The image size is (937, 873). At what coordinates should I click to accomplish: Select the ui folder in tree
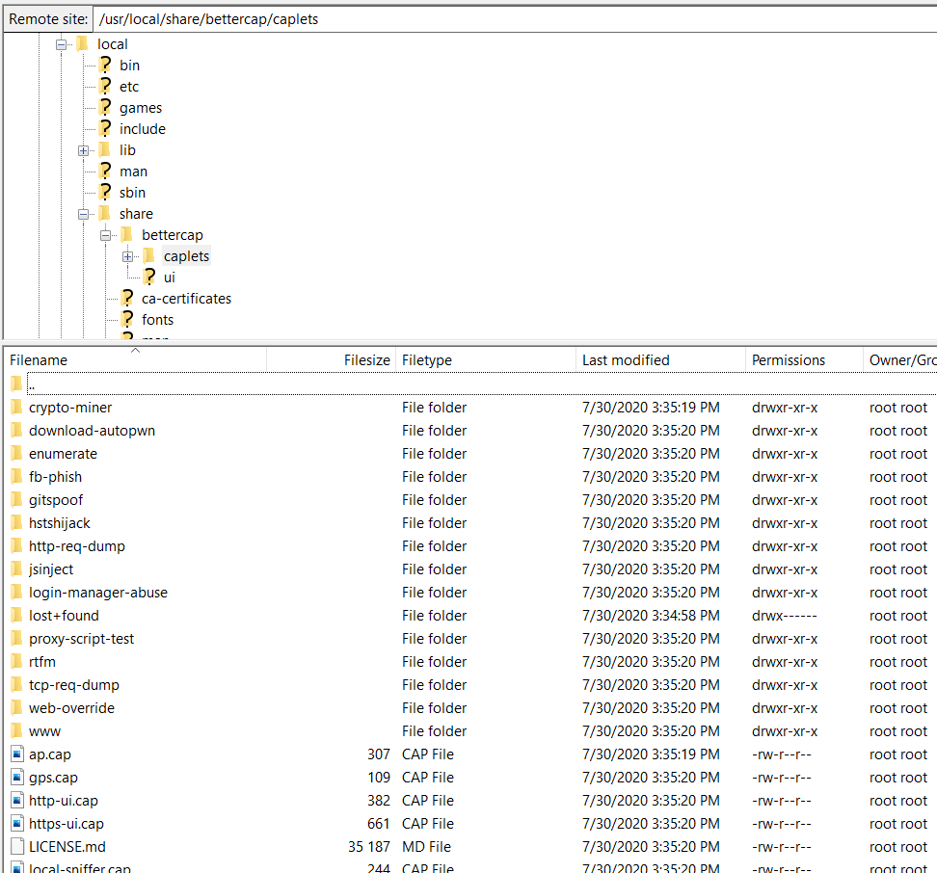[169, 278]
